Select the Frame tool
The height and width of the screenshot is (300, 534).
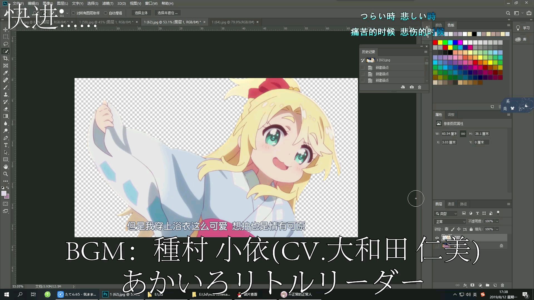click(x=6, y=66)
